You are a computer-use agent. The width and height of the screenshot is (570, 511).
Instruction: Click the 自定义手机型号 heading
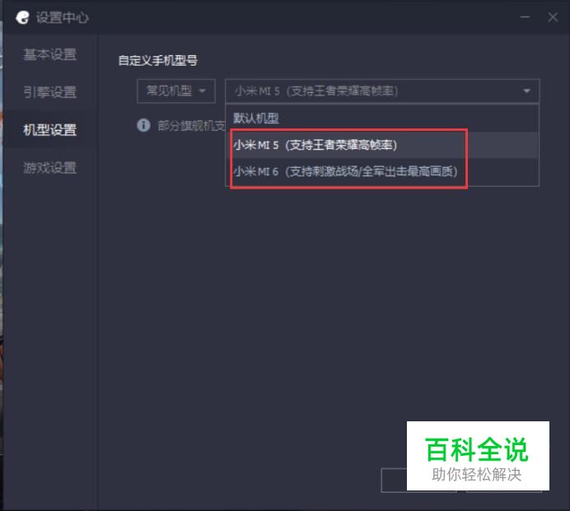coord(158,60)
